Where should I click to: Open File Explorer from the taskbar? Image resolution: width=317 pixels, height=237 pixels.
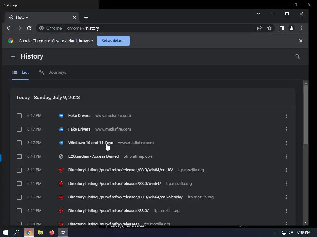click(40, 232)
